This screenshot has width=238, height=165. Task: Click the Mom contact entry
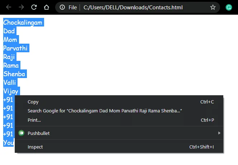(x=10, y=39)
